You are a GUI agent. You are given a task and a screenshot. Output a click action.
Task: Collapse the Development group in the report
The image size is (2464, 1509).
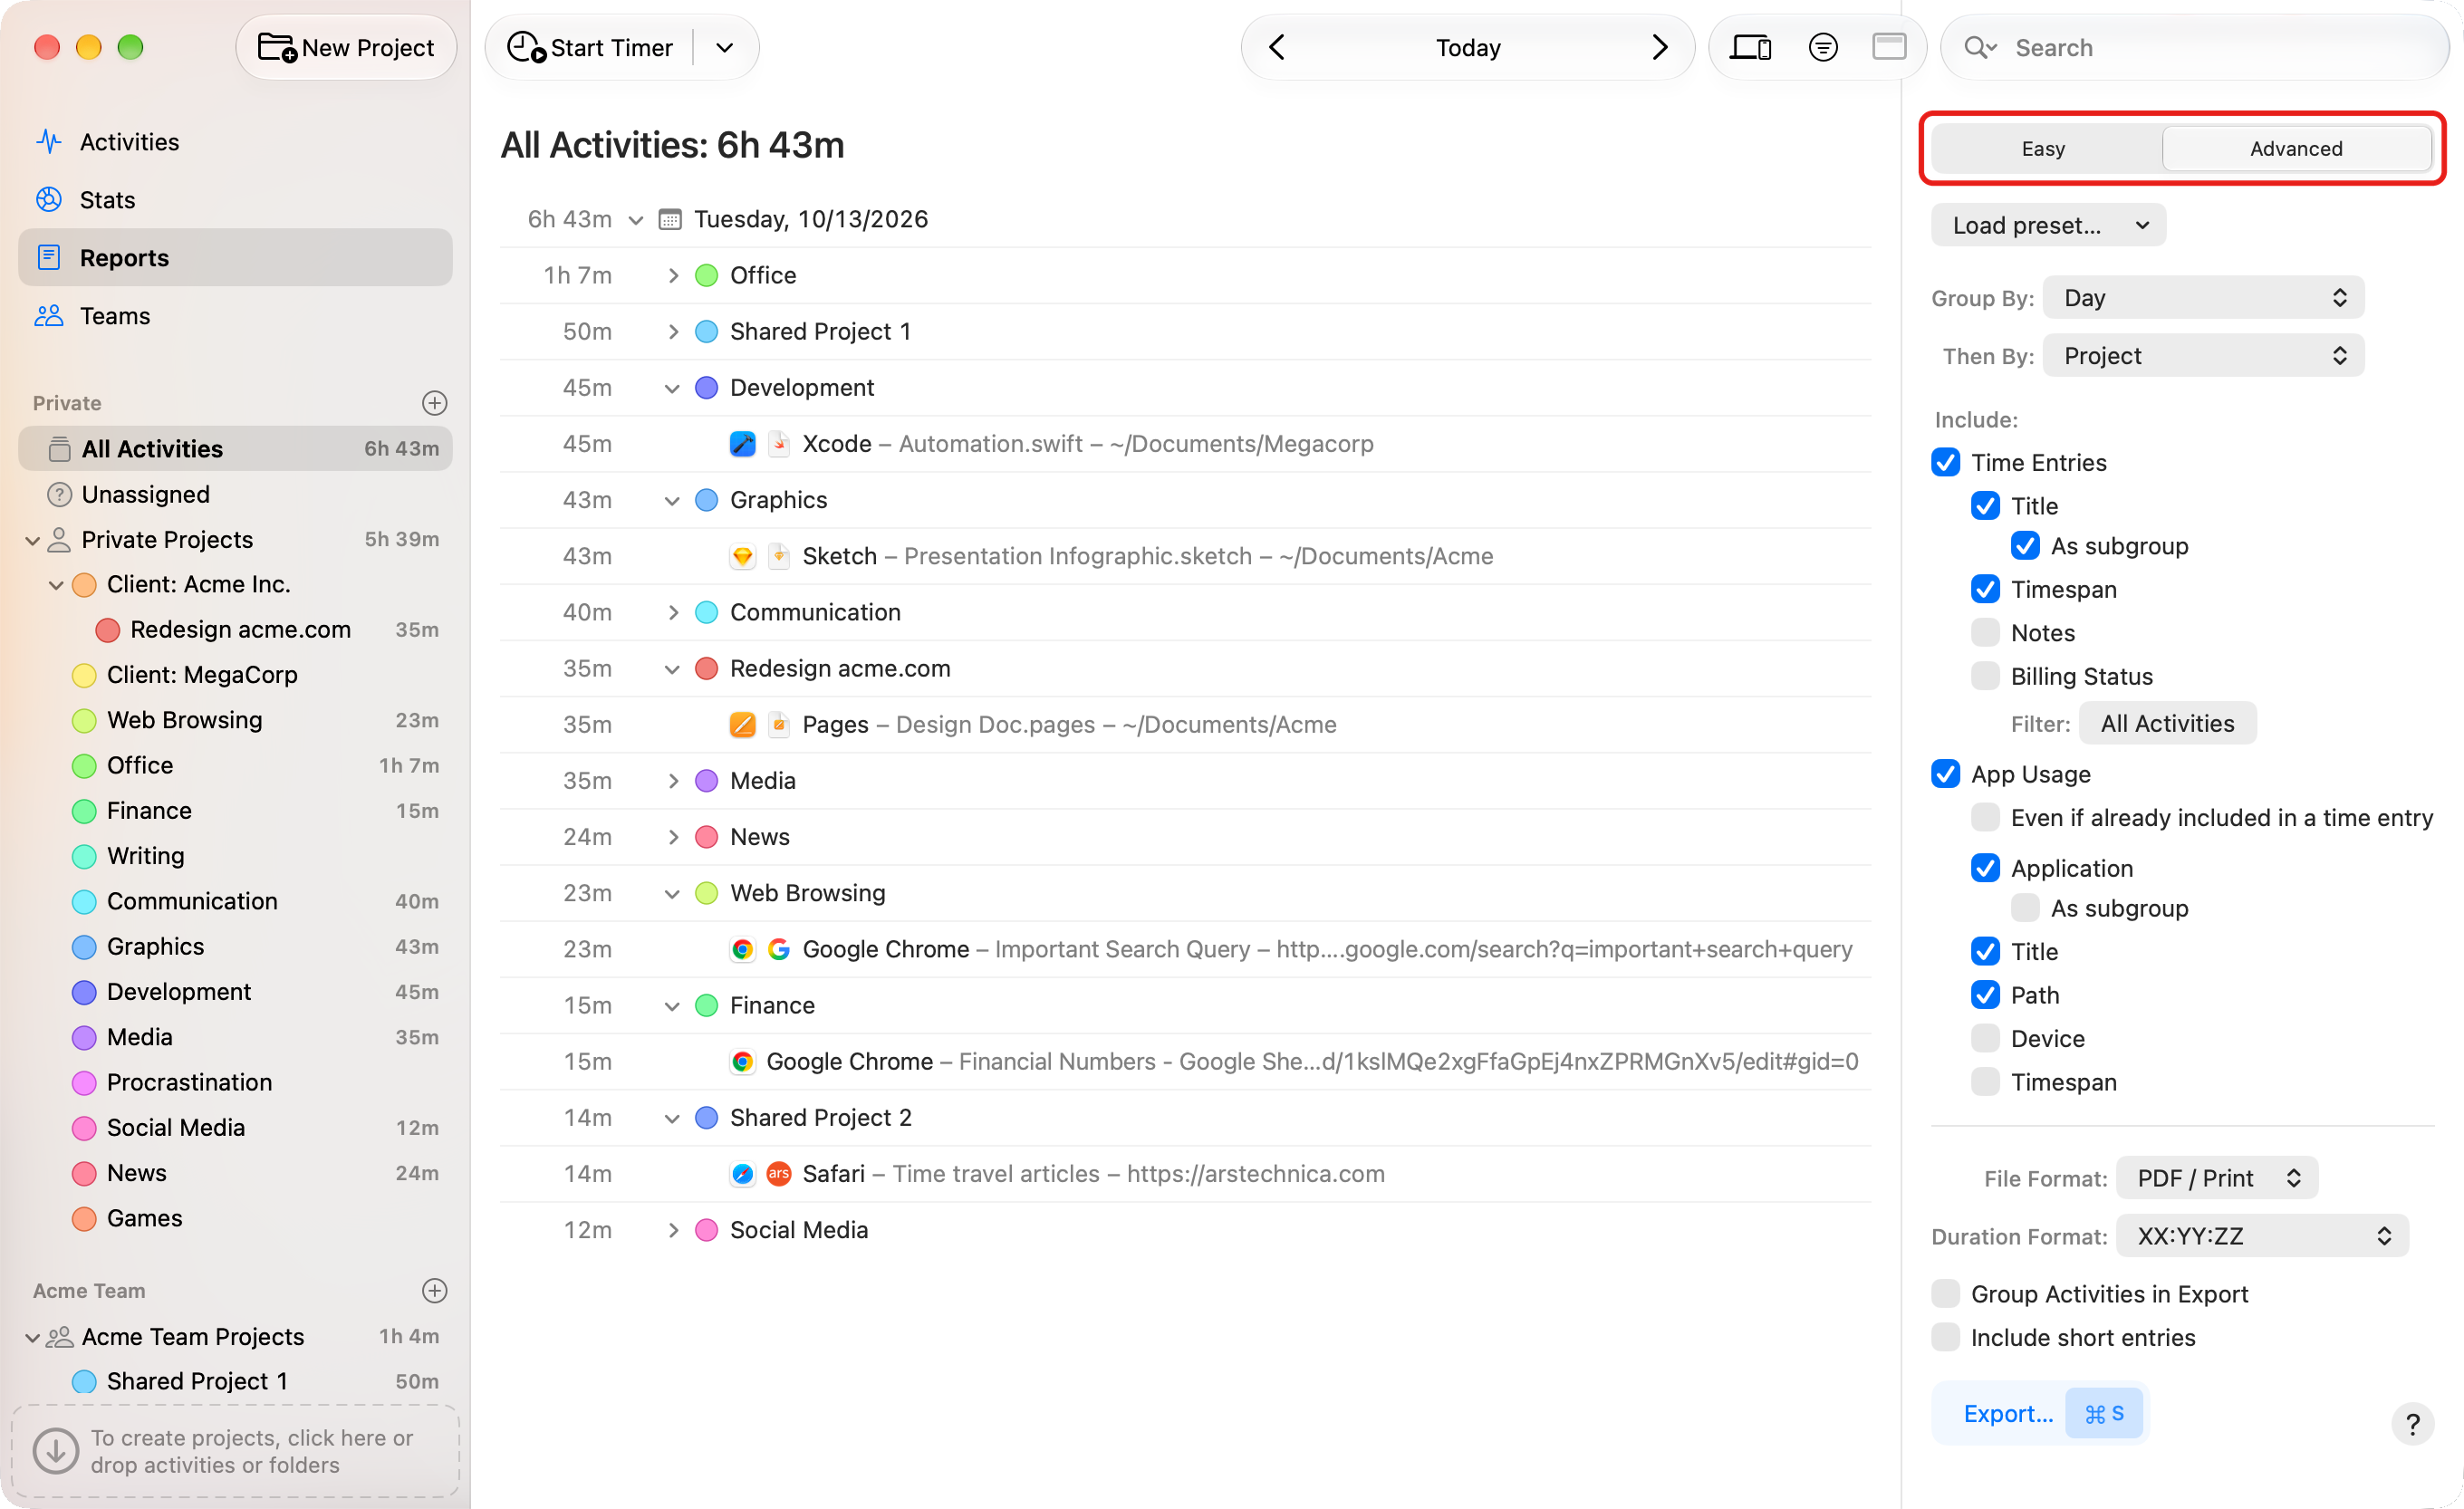click(673, 387)
